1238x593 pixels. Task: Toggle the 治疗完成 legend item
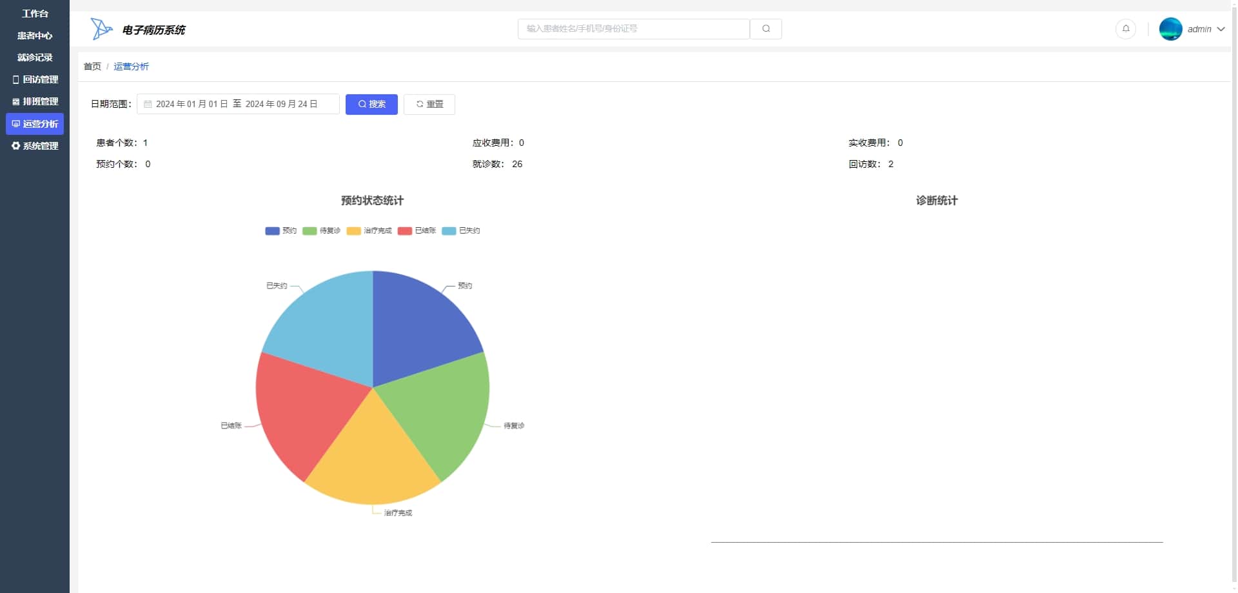[369, 230]
